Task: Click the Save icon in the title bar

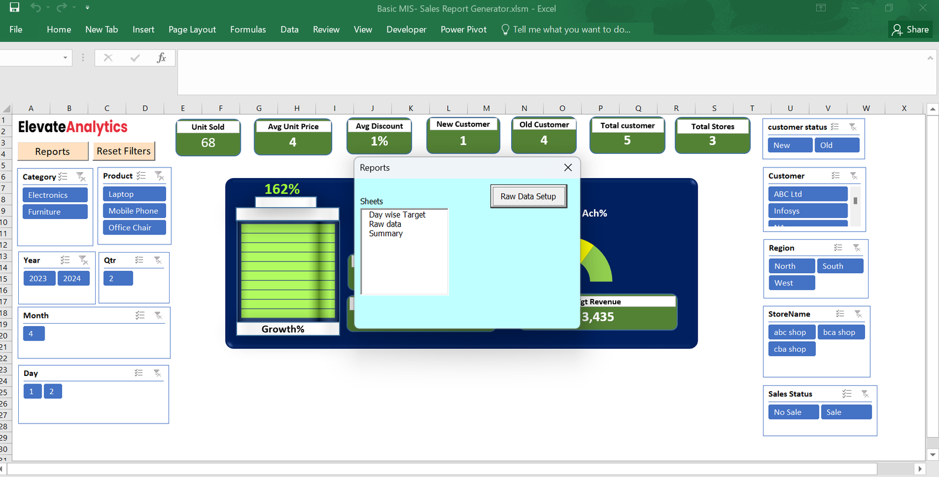Action: point(15,8)
